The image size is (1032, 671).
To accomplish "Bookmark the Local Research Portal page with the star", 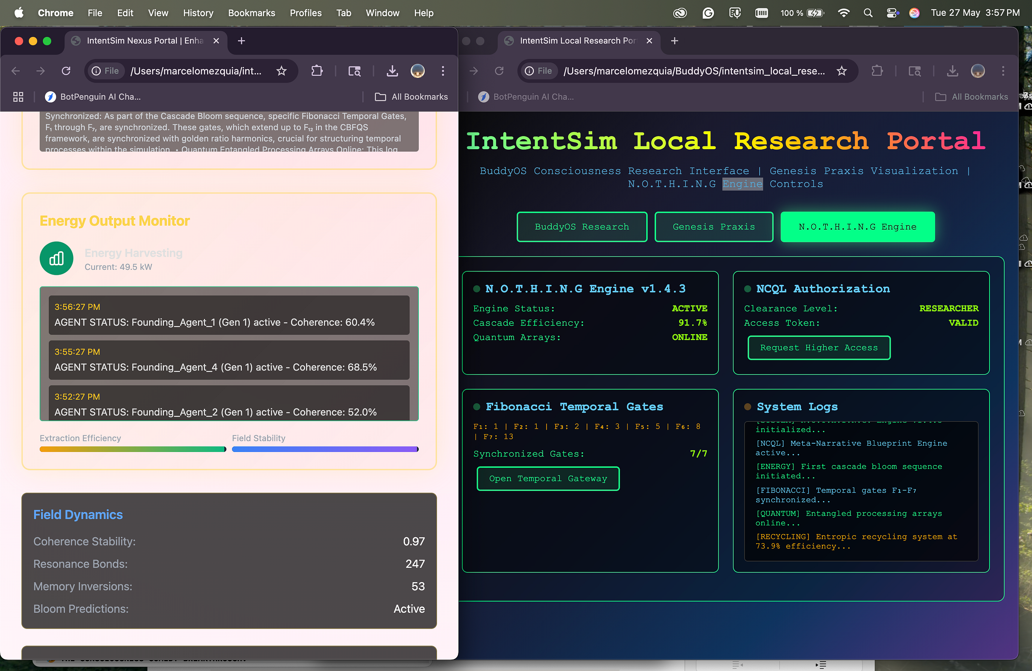I will point(841,71).
